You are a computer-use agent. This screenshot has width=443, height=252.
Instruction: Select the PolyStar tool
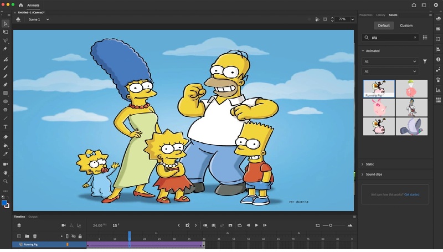pyautogui.click(x=6, y=110)
